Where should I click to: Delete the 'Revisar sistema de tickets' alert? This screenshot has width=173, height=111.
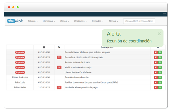[x=156, y=62]
